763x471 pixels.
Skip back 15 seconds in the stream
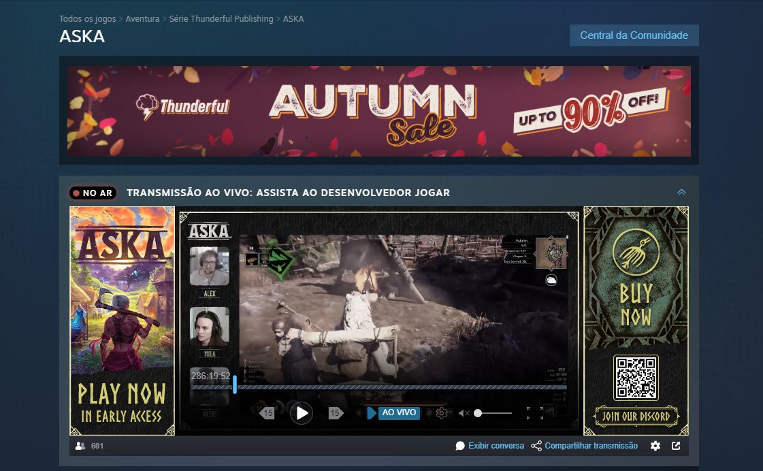point(267,413)
